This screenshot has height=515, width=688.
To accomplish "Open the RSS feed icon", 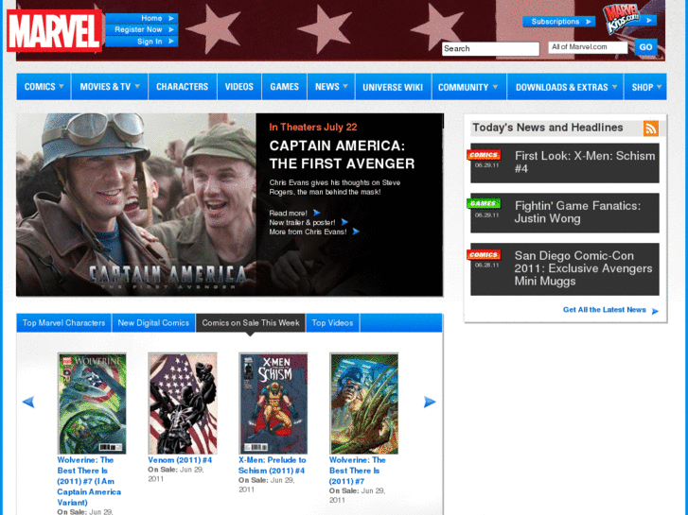I will (x=651, y=129).
